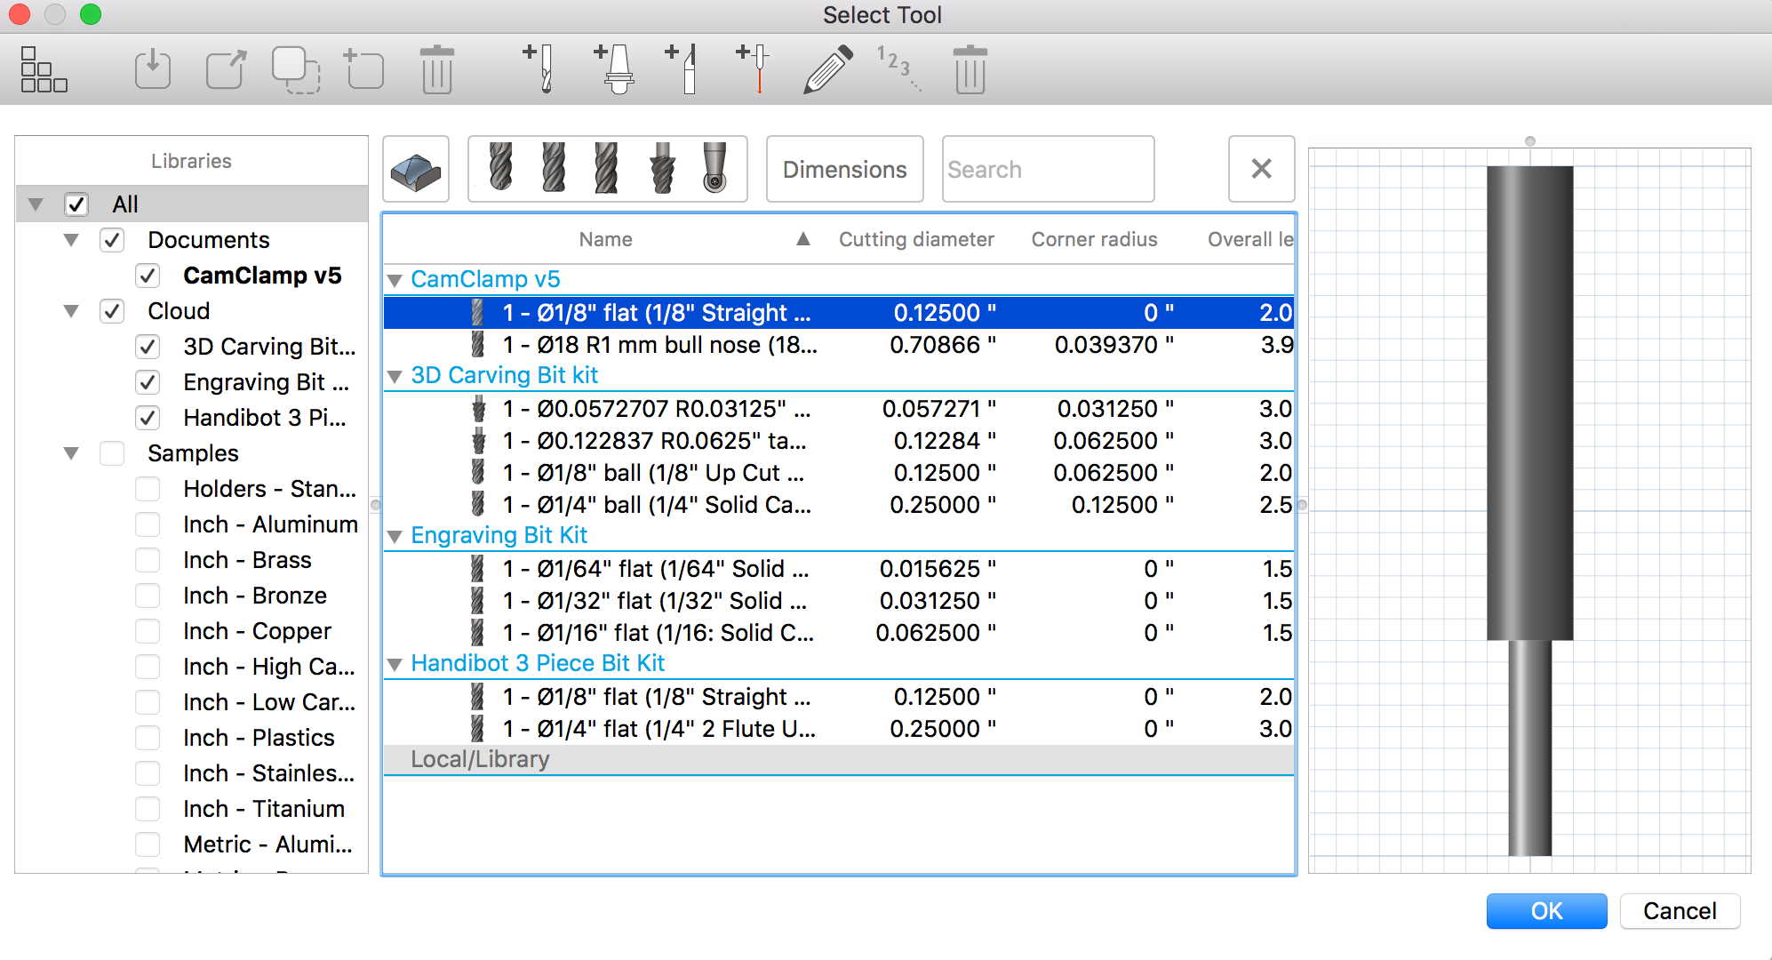
Task: Filter by insert-type mill icon
Action: (714, 169)
